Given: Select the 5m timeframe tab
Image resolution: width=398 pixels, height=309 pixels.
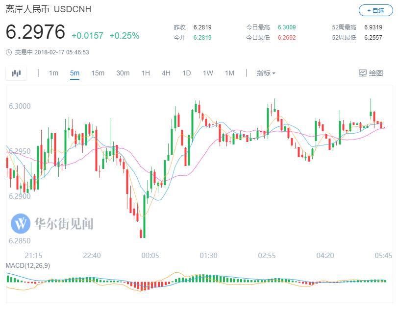Looking at the screenshot, I should [x=75, y=73].
